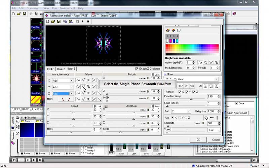The height and width of the screenshot is (168, 269).
Task: Toggle Reflect Z checkbox
Action: click(x=194, y=92)
